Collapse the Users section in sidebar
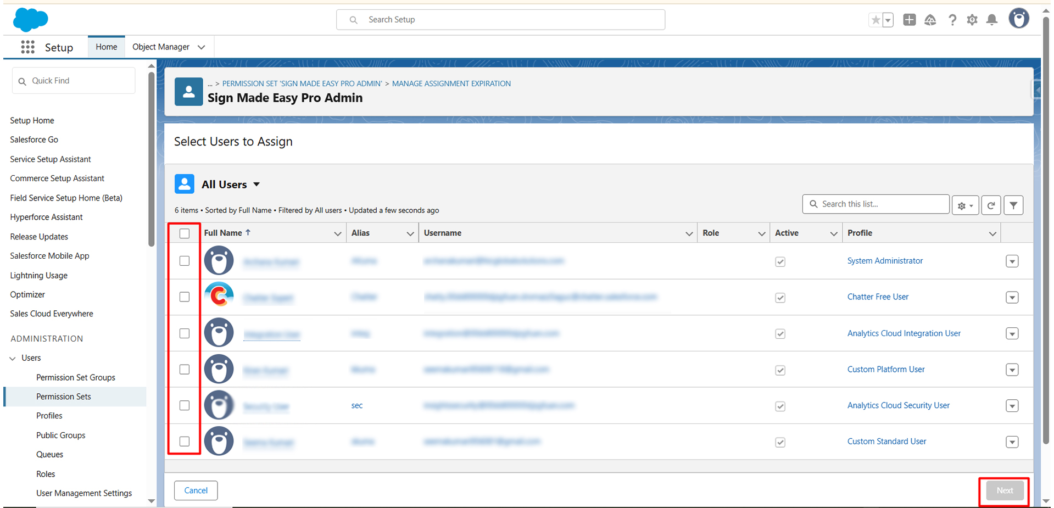1054x508 pixels. click(13, 358)
